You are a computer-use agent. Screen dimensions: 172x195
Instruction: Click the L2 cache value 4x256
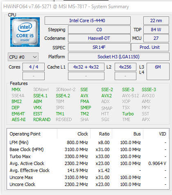tap(125, 67)
